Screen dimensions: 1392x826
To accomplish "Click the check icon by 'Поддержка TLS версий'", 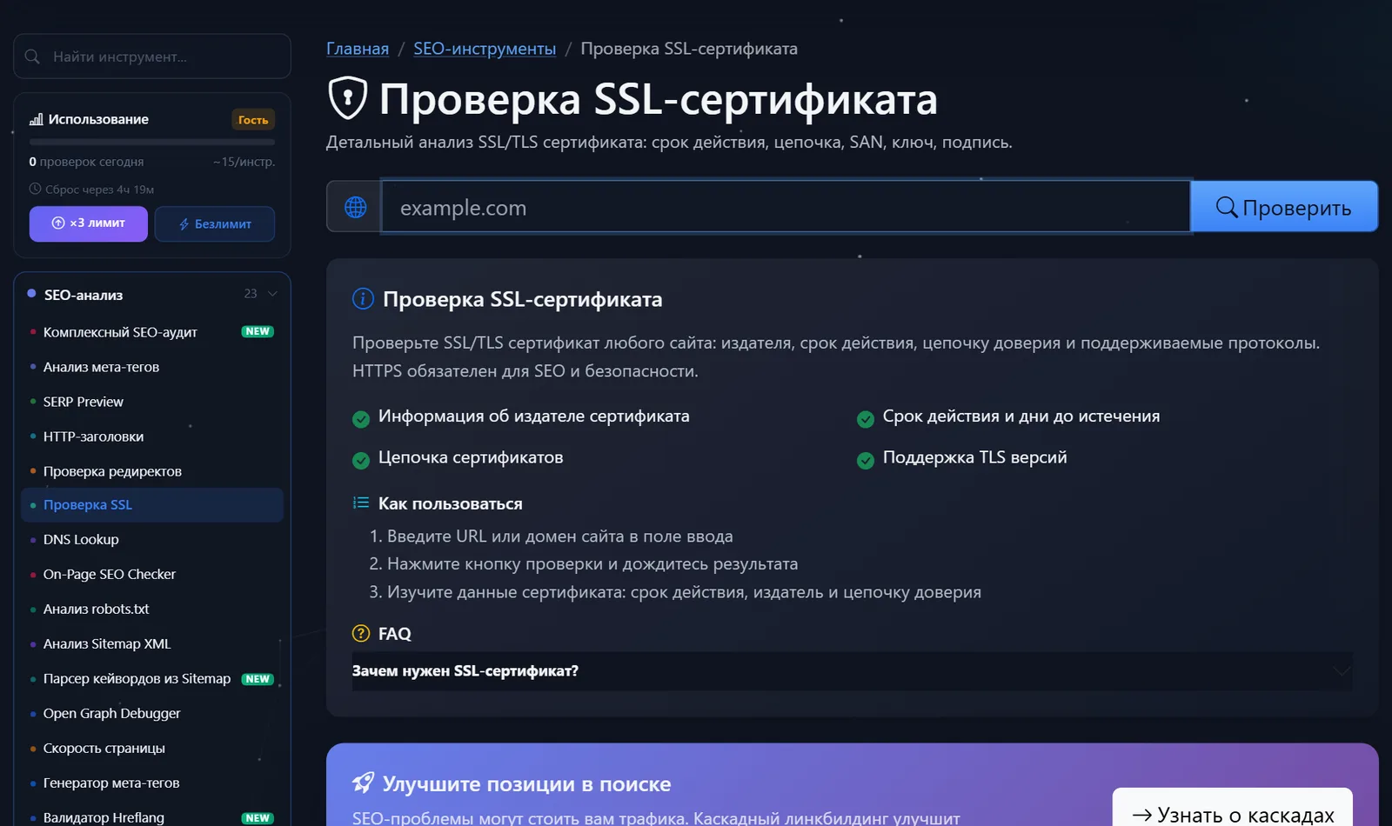I will (x=866, y=460).
